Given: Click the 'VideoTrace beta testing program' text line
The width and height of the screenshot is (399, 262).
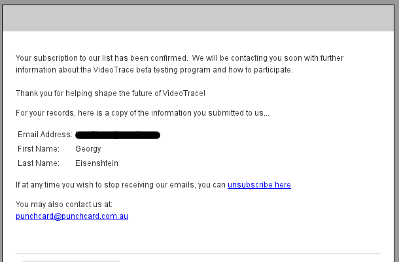Looking at the screenshot, I should 154,70.
